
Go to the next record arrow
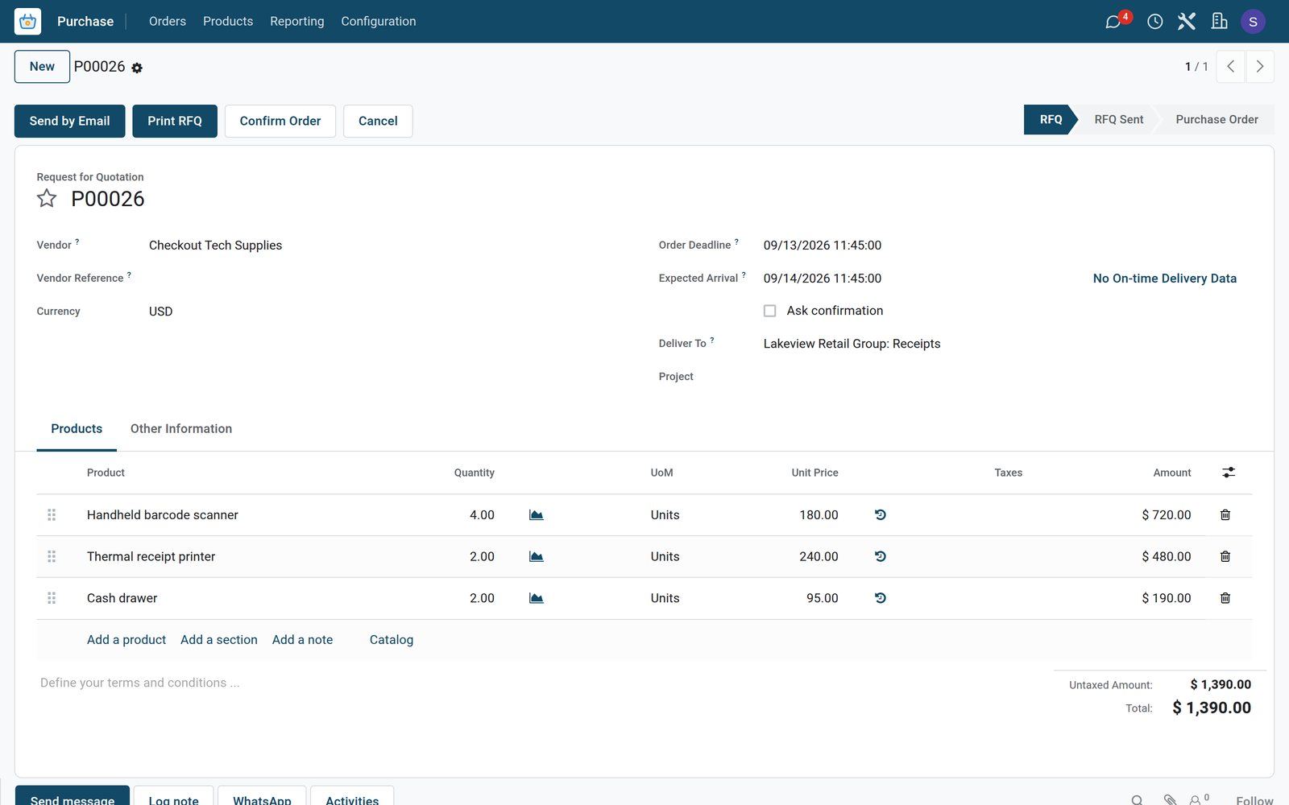[x=1260, y=67]
